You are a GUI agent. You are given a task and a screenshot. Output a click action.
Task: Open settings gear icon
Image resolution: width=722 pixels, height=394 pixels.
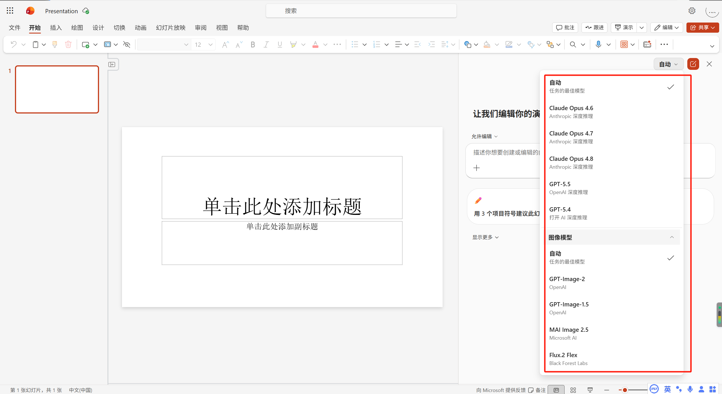692,11
